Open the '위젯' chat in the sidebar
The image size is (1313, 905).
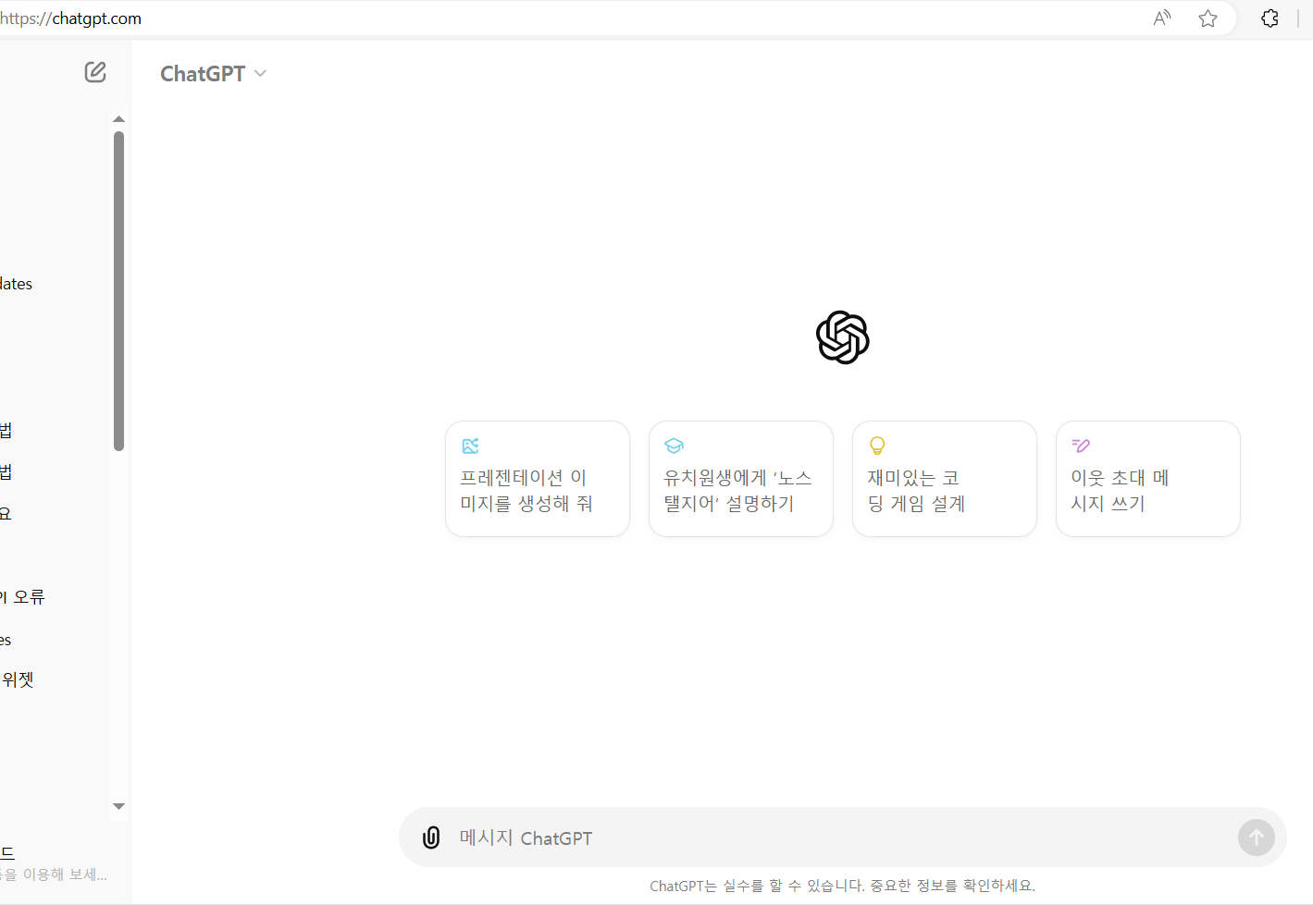20,678
